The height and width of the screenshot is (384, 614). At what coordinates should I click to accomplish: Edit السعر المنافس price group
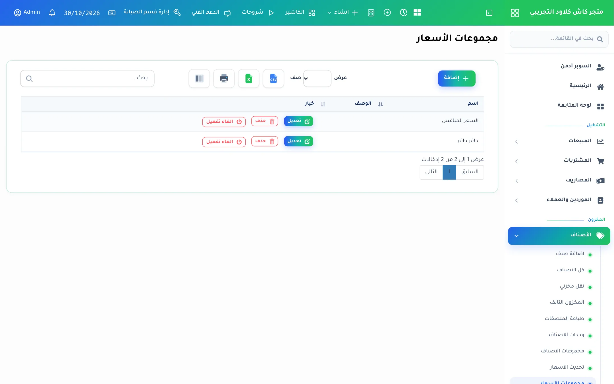298,121
